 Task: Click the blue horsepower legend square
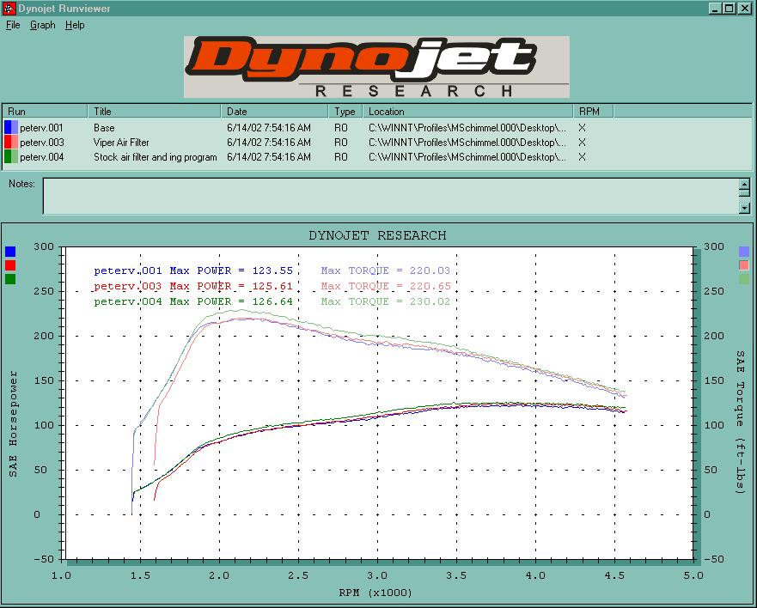[10, 252]
